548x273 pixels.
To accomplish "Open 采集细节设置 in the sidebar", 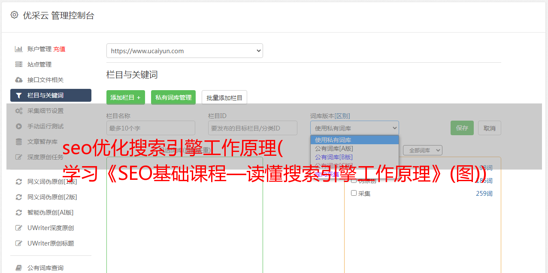I will point(45,111).
